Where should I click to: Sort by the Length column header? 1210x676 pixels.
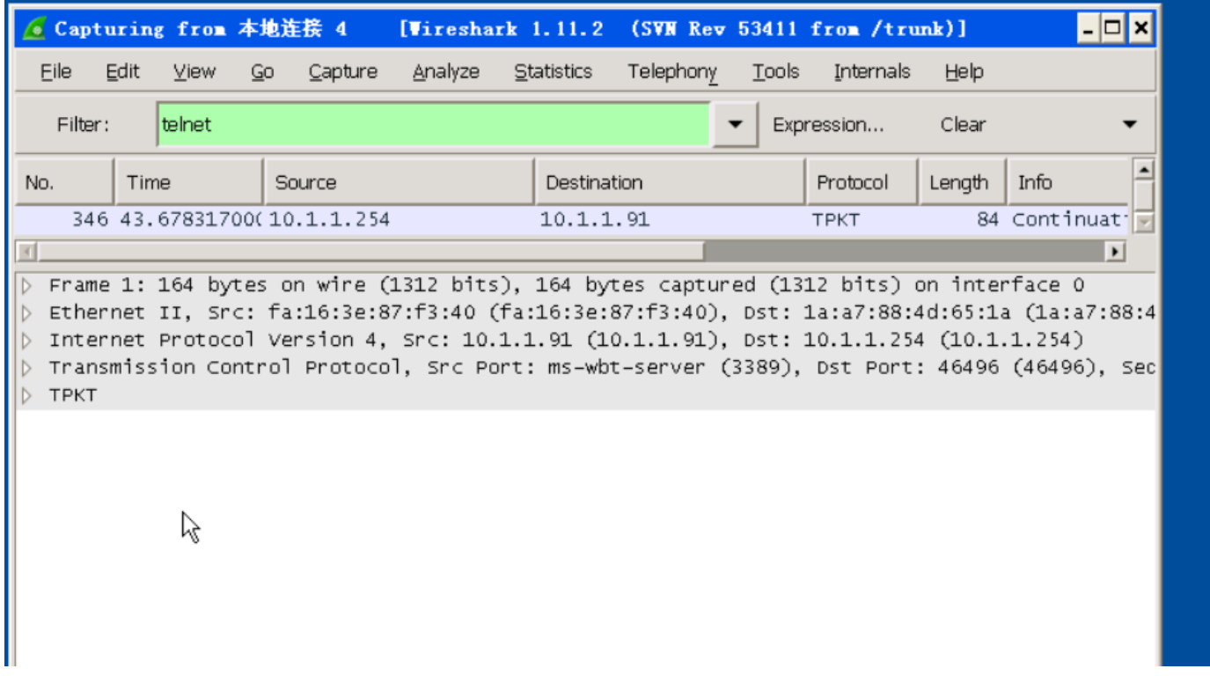coord(963,182)
